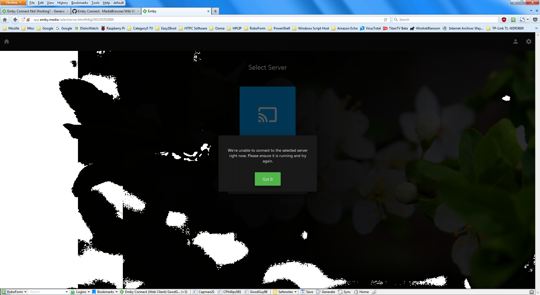This screenshot has width=540, height=295.
Task: Open the Easy2Boot bookmarks folder
Action: pos(166,28)
